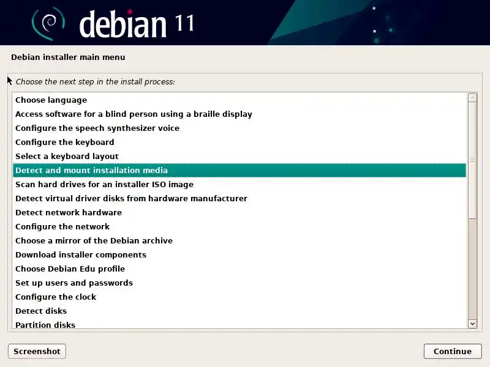Select Choose Debian Edu profile
490x367 pixels.
[x=239, y=269]
